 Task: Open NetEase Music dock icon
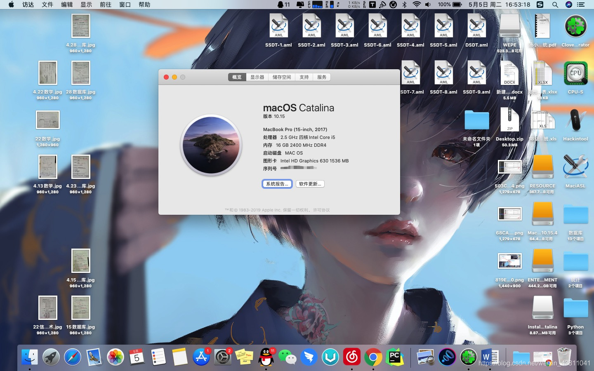click(352, 357)
